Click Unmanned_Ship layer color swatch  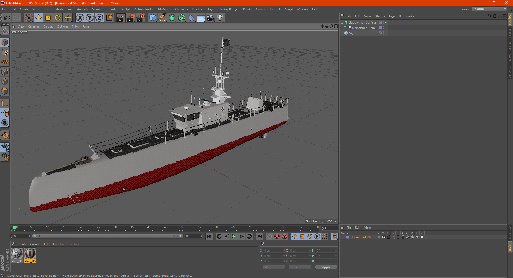click(x=348, y=237)
